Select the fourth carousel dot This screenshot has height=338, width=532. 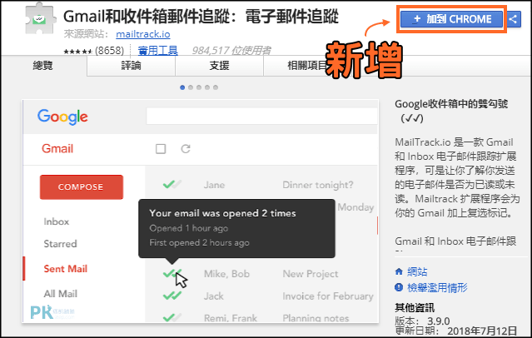click(207, 87)
